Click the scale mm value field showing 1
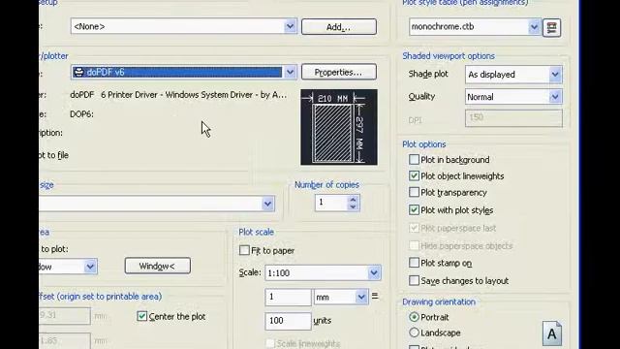Image resolution: width=620 pixels, height=349 pixels. coord(288,297)
